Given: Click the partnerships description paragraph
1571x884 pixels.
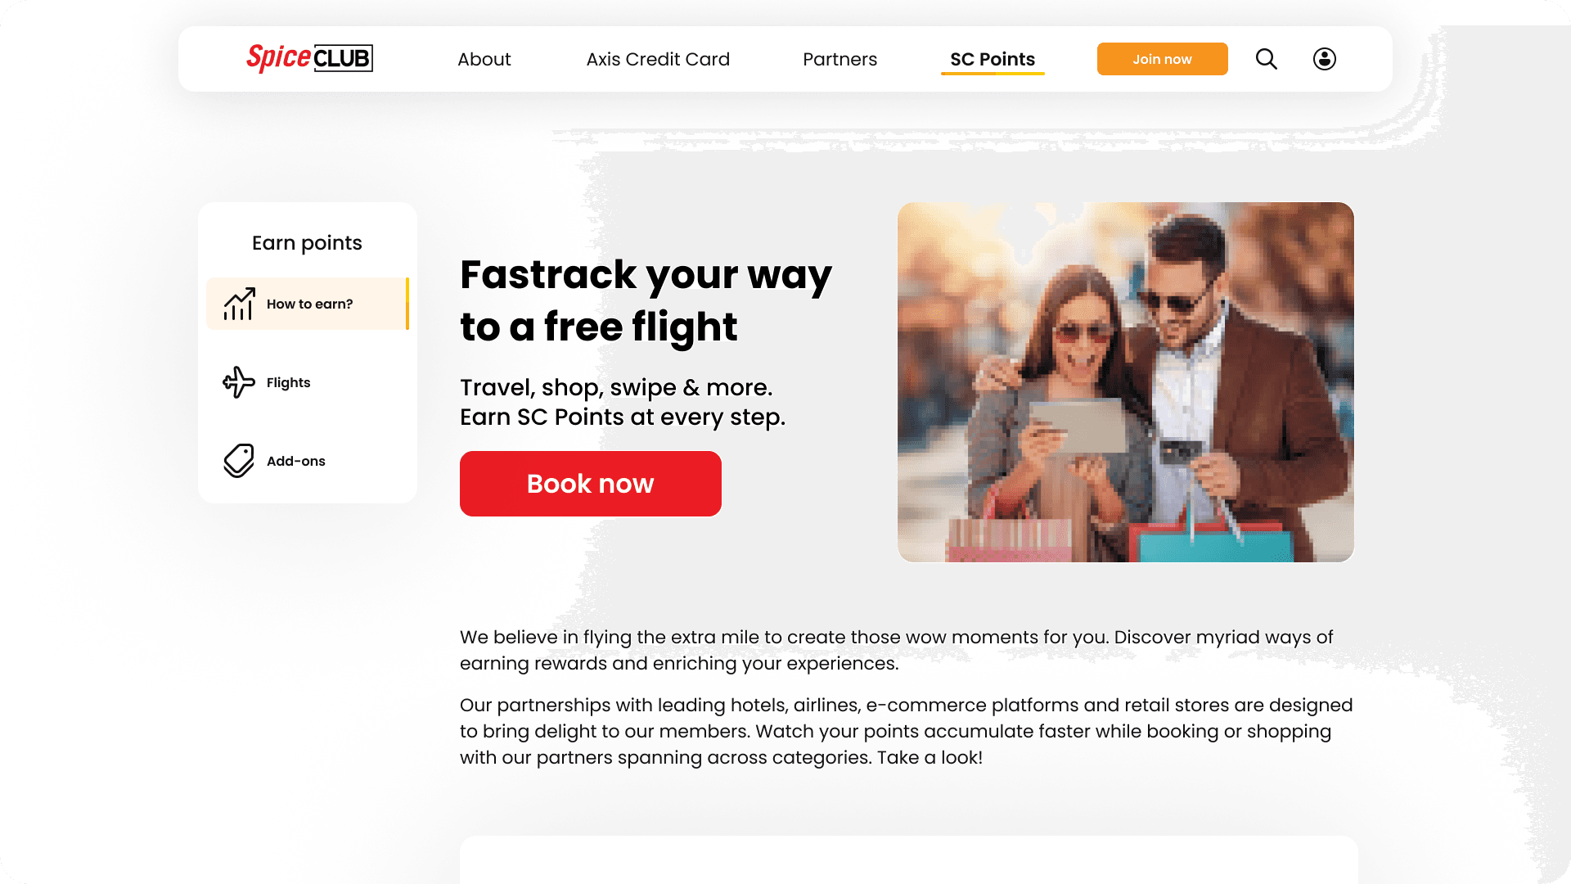Looking at the screenshot, I should point(907,731).
